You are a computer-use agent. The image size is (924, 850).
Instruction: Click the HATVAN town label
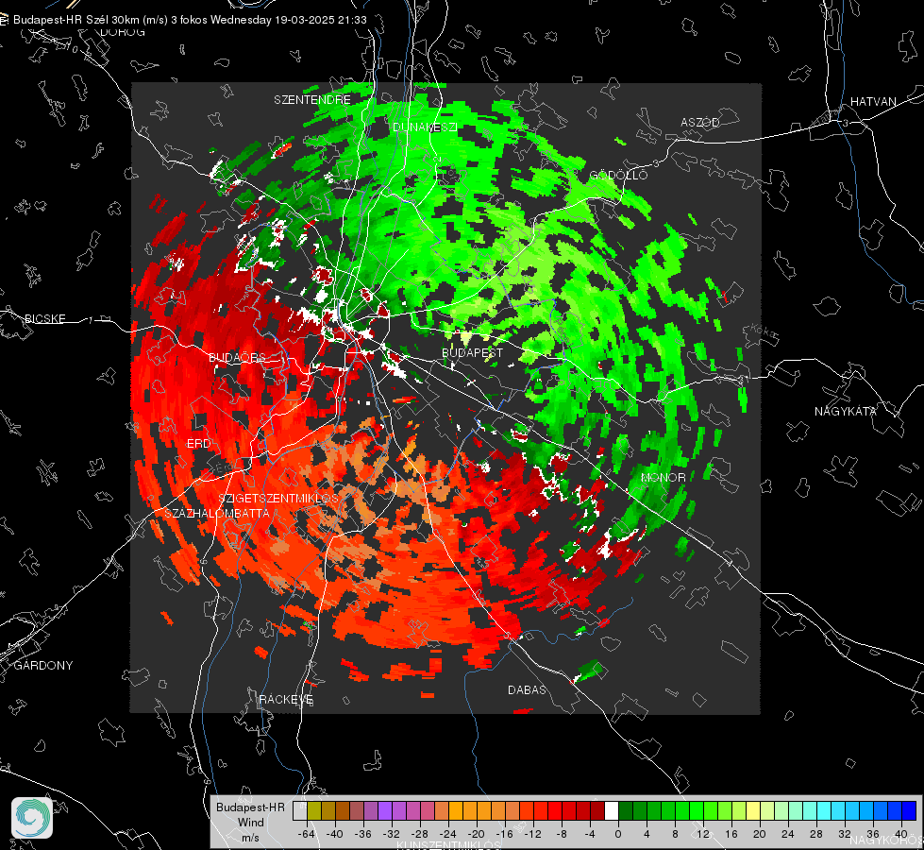click(873, 101)
